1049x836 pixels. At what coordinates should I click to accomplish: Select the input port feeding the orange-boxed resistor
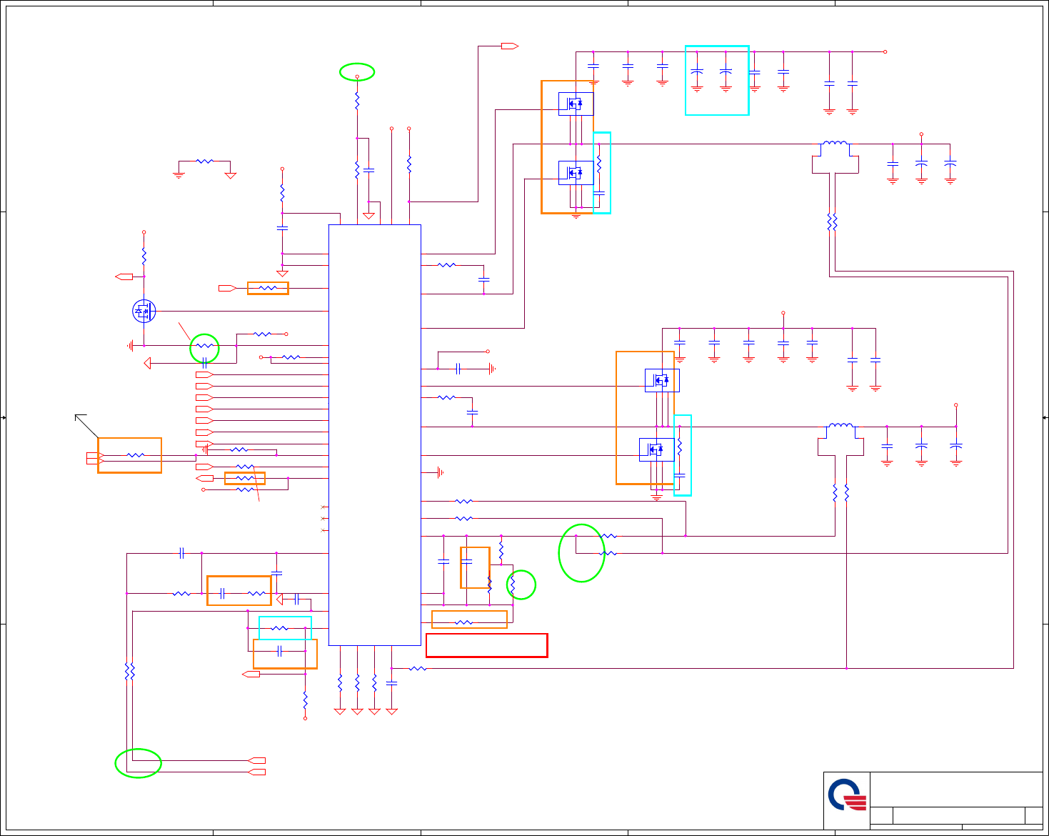click(x=227, y=288)
